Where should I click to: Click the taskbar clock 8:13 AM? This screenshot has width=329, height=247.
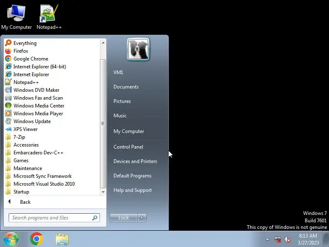click(308, 236)
